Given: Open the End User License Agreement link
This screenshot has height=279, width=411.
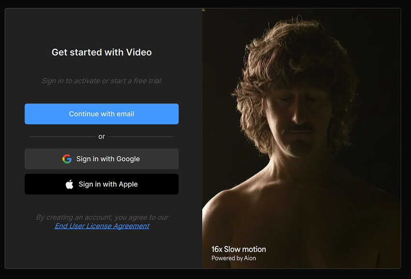Looking at the screenshot, I should pos(102,226).
